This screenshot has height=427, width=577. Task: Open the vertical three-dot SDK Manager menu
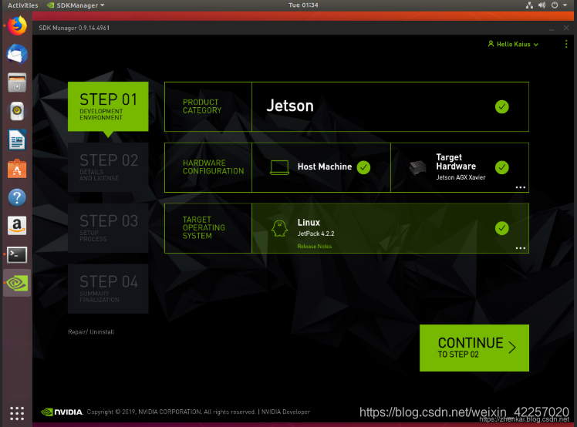[566, 44]
